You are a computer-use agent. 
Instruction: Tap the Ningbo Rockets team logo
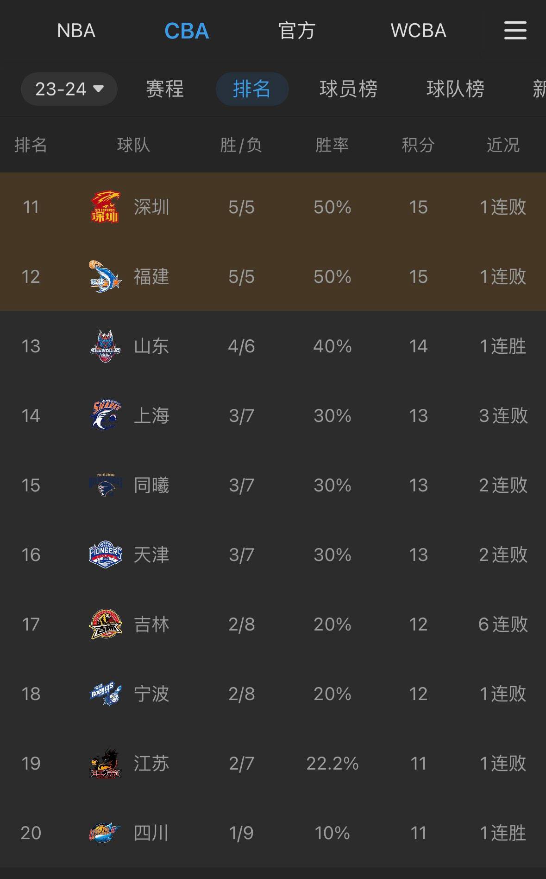coord(106,694)
